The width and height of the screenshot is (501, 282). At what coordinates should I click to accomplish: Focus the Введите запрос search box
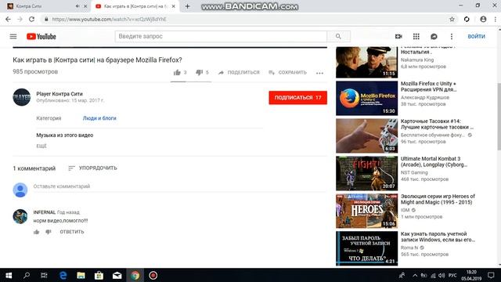click(x=221, y=37)
